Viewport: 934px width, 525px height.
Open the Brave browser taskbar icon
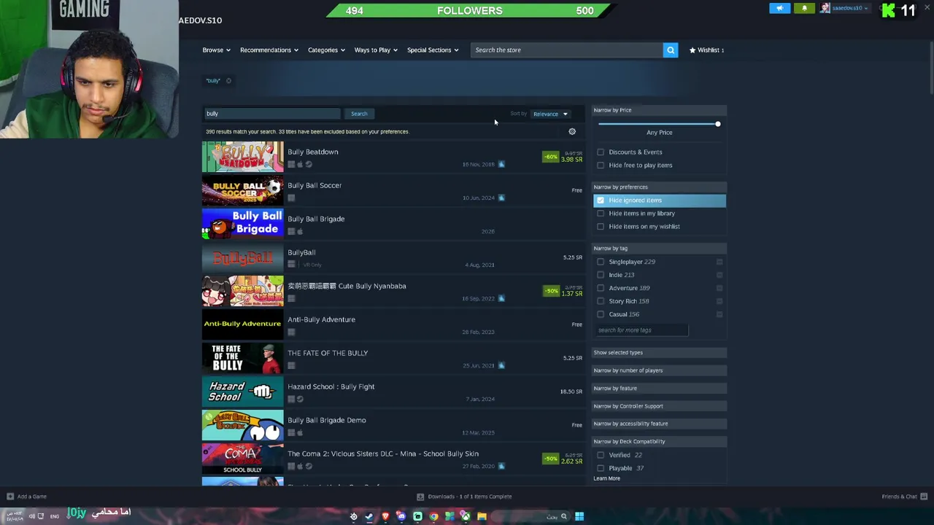coord(385,516)
